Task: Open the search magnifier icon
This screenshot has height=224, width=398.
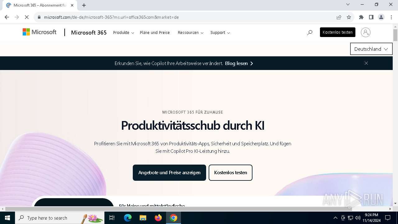Action: [310, 32]
